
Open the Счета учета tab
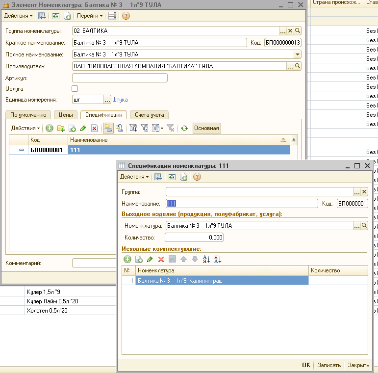(150, 114)
